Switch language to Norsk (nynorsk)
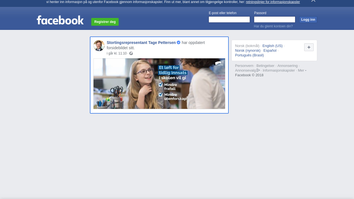 [248, 51]
